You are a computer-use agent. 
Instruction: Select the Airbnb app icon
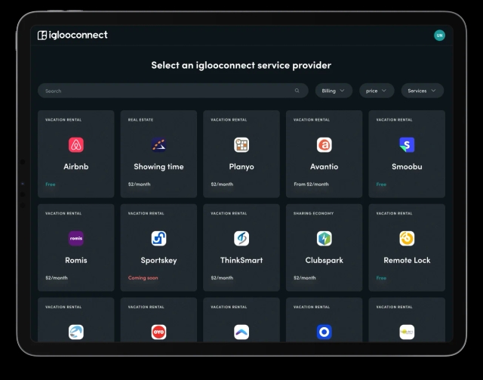pos(76,145)
